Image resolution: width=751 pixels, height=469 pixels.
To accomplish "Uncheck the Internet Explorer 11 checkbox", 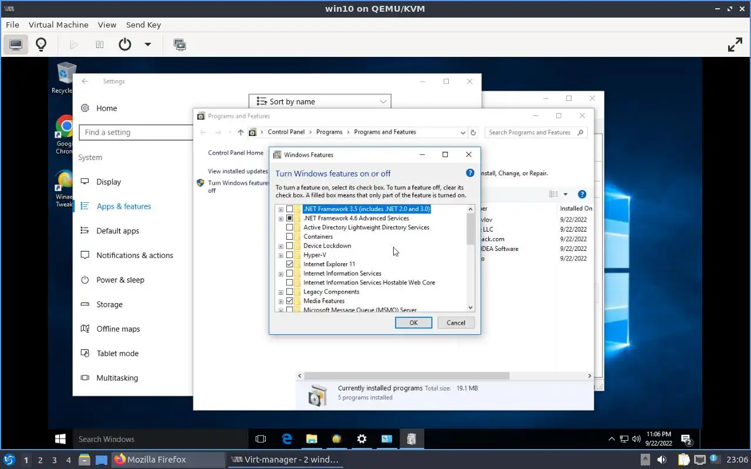I will pyautogui.click(x=290, y=264).
